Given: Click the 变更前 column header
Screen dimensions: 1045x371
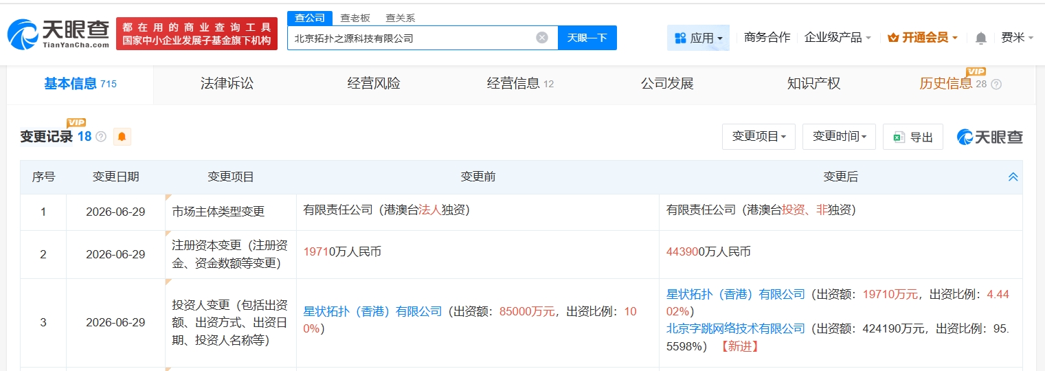Looking at the screenshot, I should (478, 177).
